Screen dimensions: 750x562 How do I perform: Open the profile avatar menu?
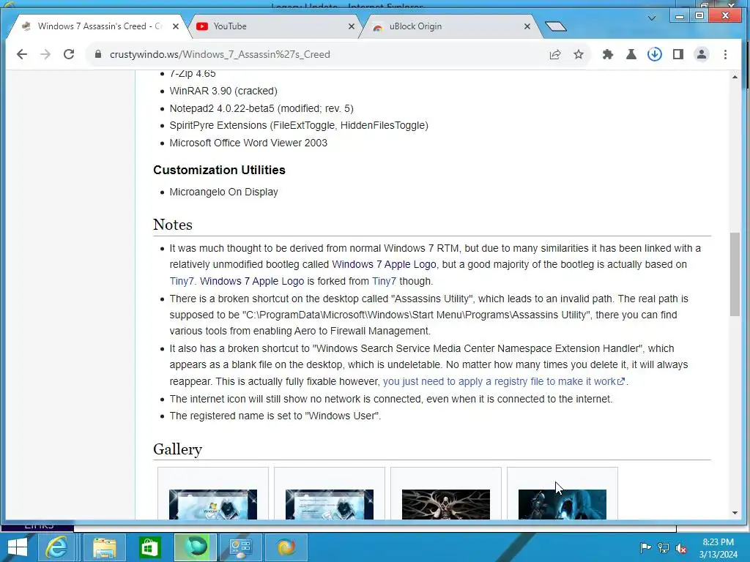tap(702, 54)
